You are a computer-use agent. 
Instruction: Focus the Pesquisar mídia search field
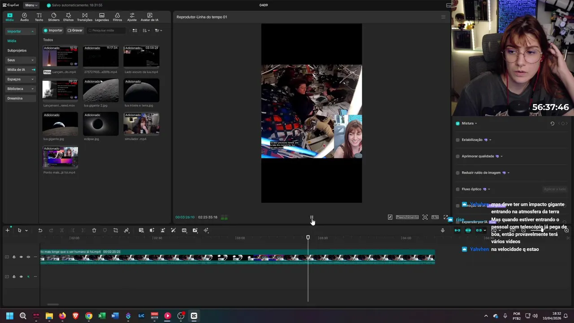(x=107, y=31)
